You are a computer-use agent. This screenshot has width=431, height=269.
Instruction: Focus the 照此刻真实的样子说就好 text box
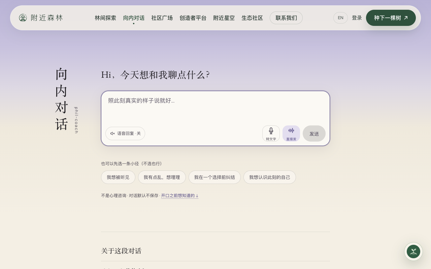tap(215, 108)
